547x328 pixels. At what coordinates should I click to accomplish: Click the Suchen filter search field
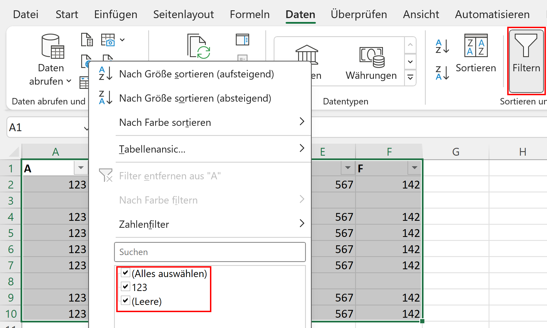coord(210,252)
